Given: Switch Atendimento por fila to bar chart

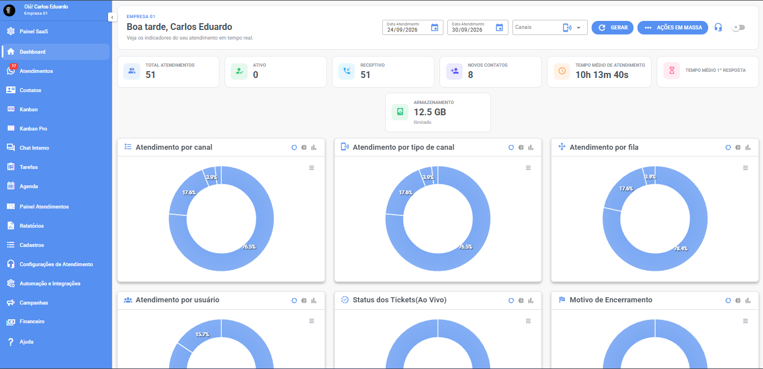Looking at the screenshot, I should (748, 147).
